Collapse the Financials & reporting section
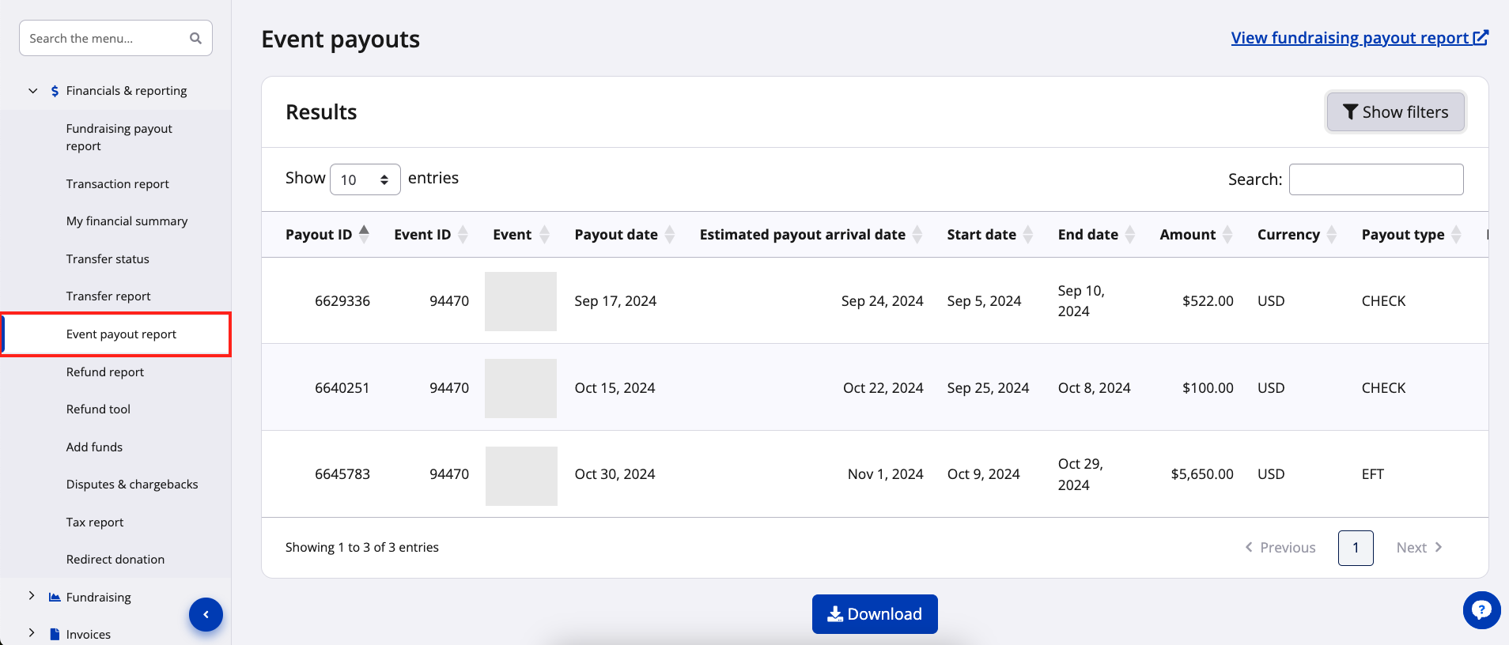This screenshot has width=1509, height=645. [x=33, y=91]
